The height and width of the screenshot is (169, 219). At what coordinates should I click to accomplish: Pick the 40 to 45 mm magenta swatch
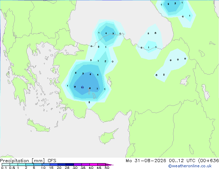(x=93, y=165)
